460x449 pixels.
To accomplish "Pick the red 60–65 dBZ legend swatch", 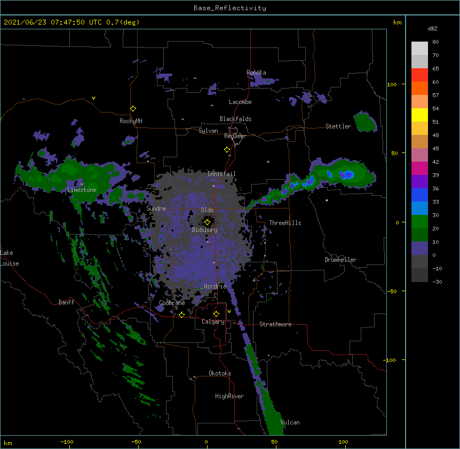I will click(x=419, y=75).
